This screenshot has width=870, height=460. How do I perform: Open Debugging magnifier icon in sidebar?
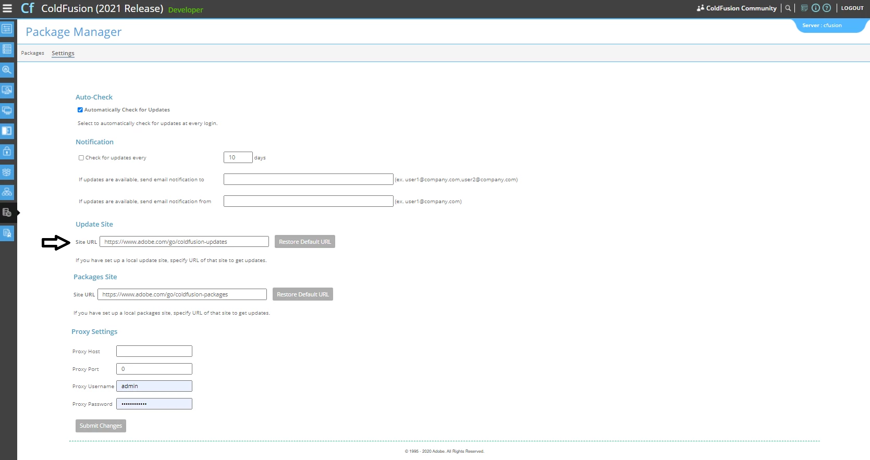pos(7,70)
